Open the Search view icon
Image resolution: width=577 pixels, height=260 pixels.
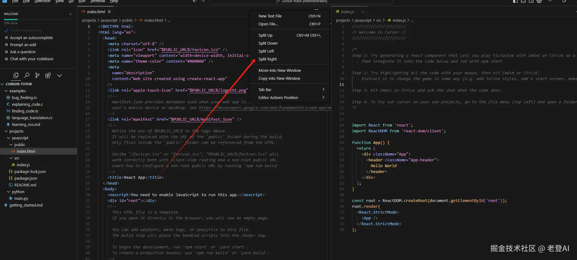(x=27, y=75)
